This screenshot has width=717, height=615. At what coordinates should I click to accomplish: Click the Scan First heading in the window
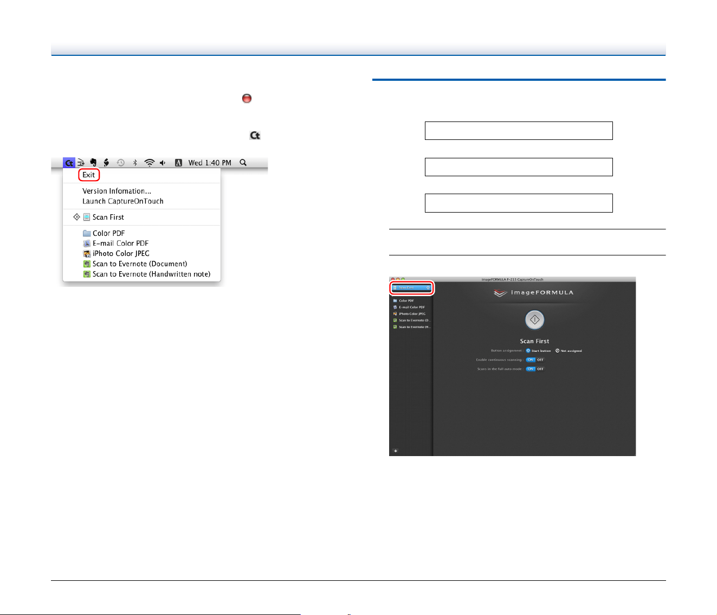[534, 341]
